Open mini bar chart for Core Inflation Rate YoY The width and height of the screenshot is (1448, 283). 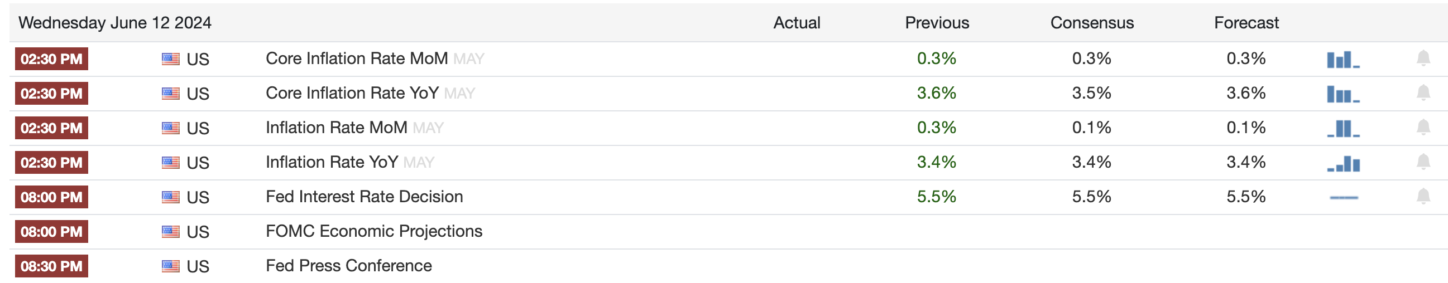1343,94
